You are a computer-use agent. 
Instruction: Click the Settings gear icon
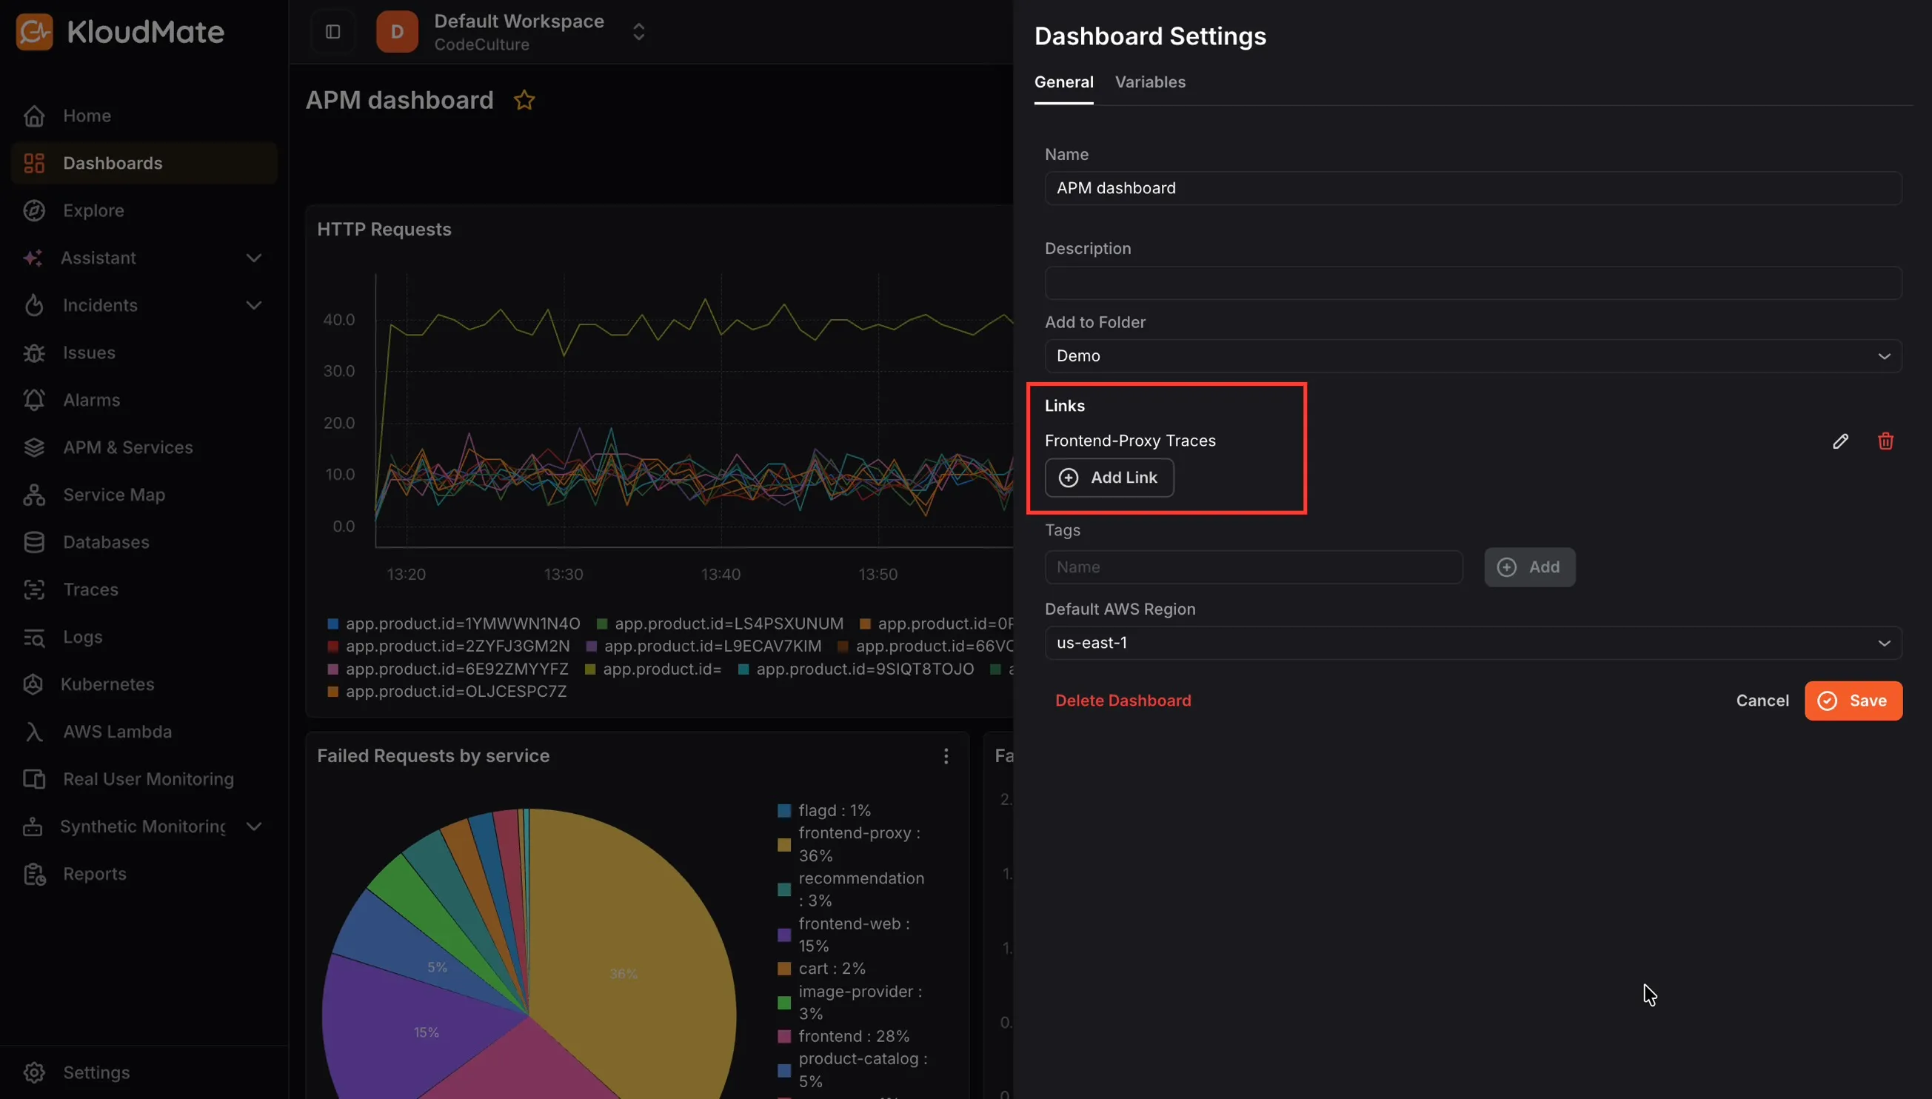(x=34, y=1072)
